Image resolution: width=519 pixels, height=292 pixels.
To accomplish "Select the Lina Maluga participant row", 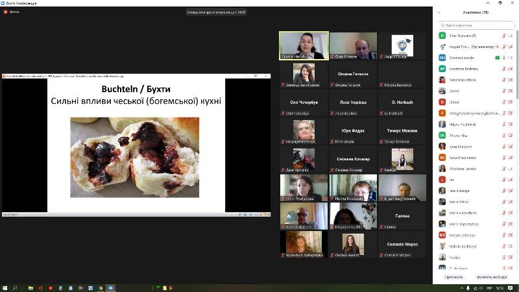I will click(x=476, y=191).
